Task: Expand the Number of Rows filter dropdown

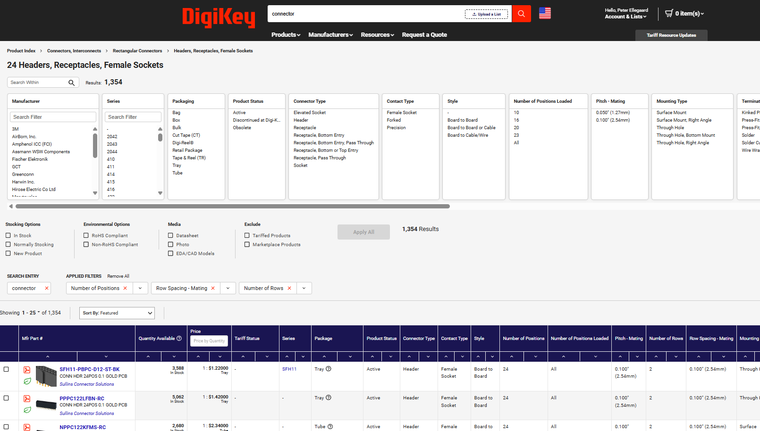Action: point(304,288)
